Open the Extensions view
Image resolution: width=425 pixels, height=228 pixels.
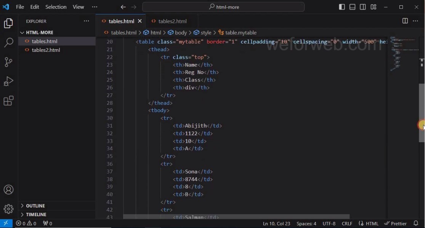coord(8,101)
